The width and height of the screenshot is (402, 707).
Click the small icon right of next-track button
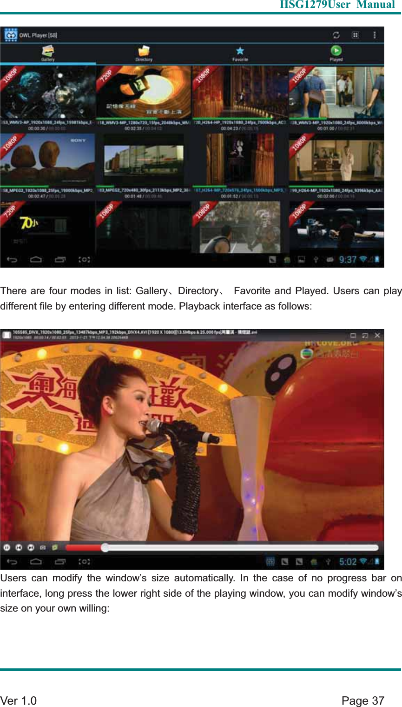(43, 547)
